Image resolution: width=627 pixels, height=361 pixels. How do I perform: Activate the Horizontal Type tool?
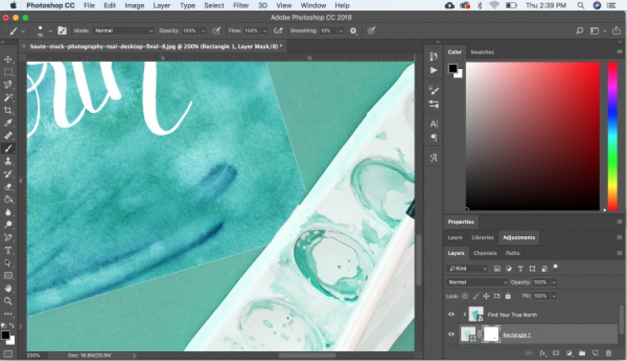point(8,250)
